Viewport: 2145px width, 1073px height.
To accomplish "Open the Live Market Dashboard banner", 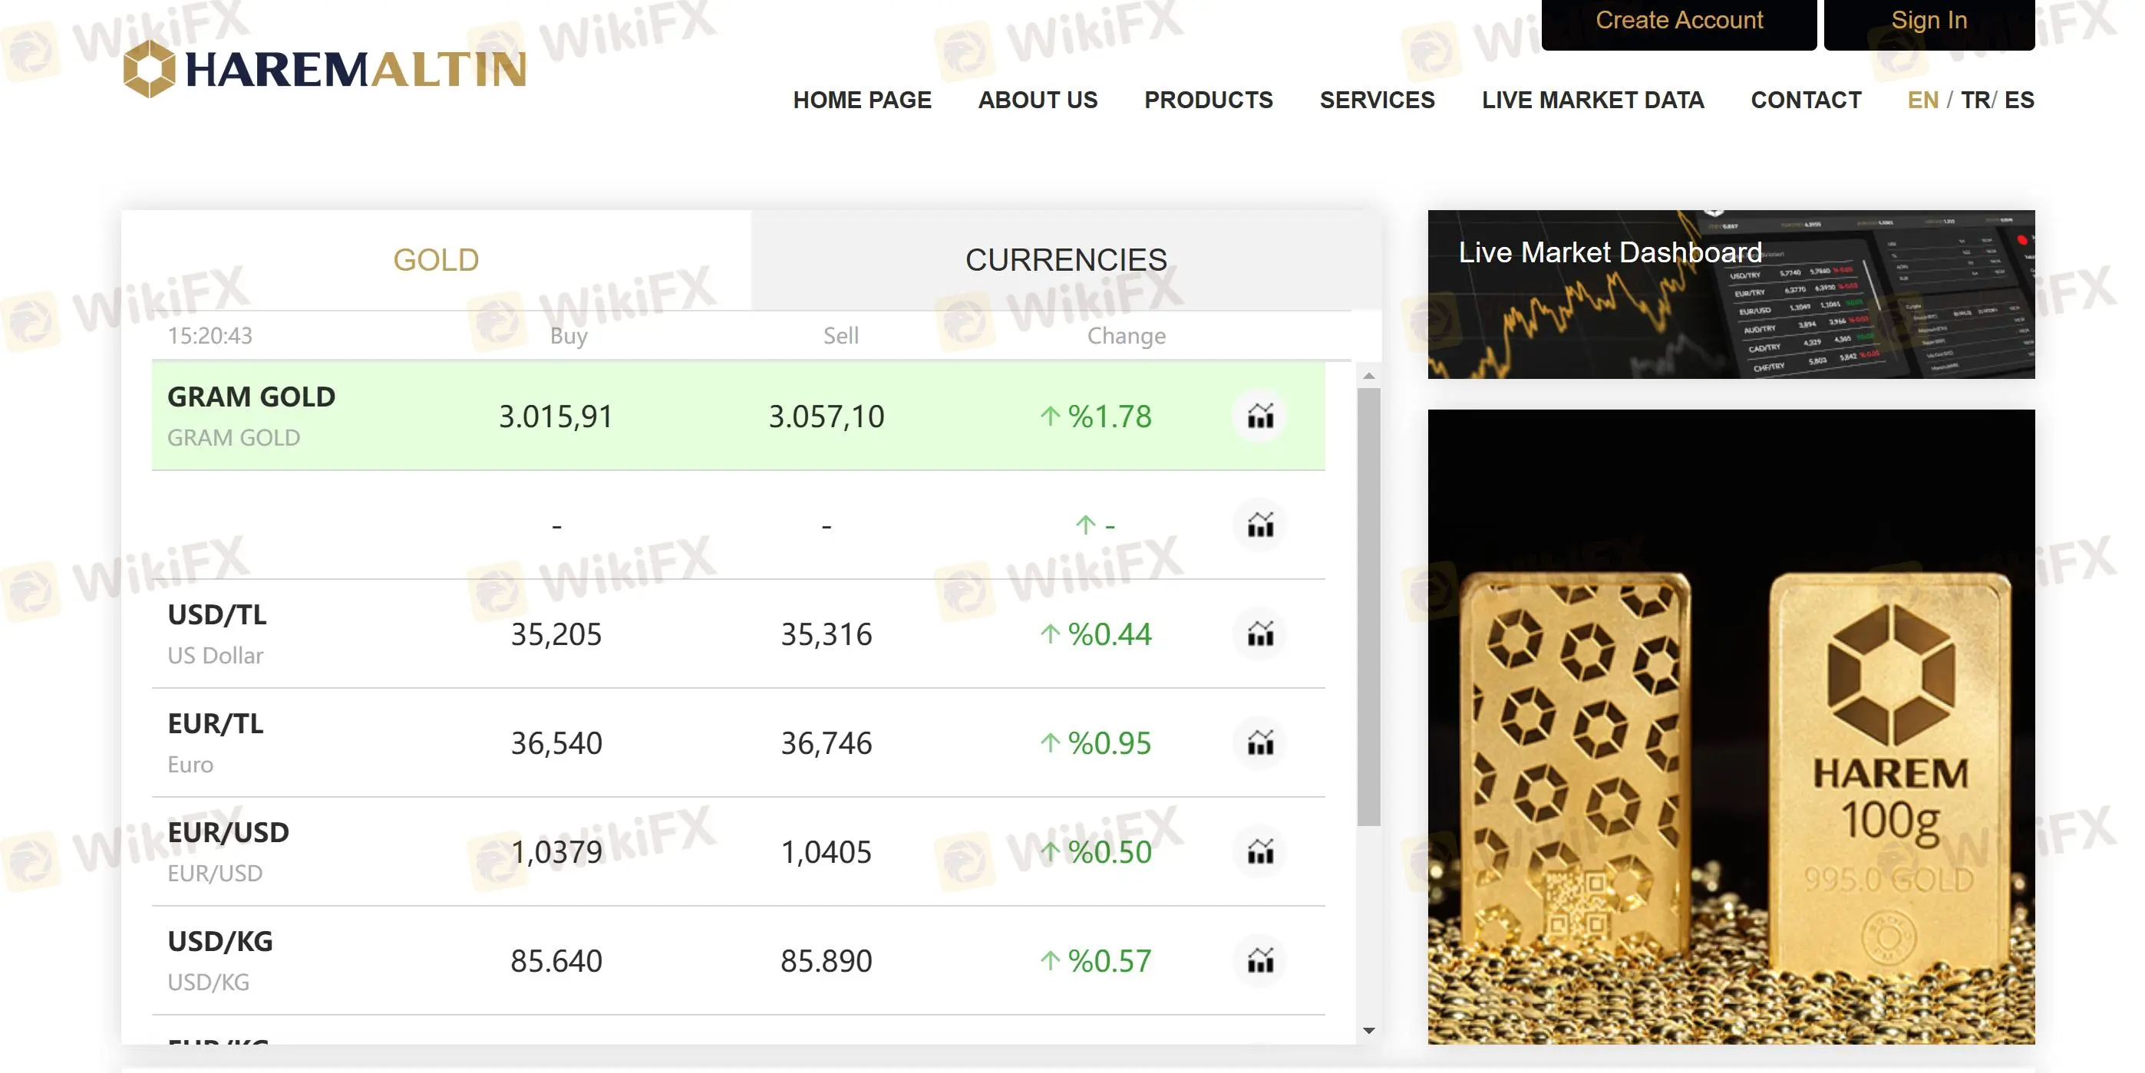I will coord(1731,294).
